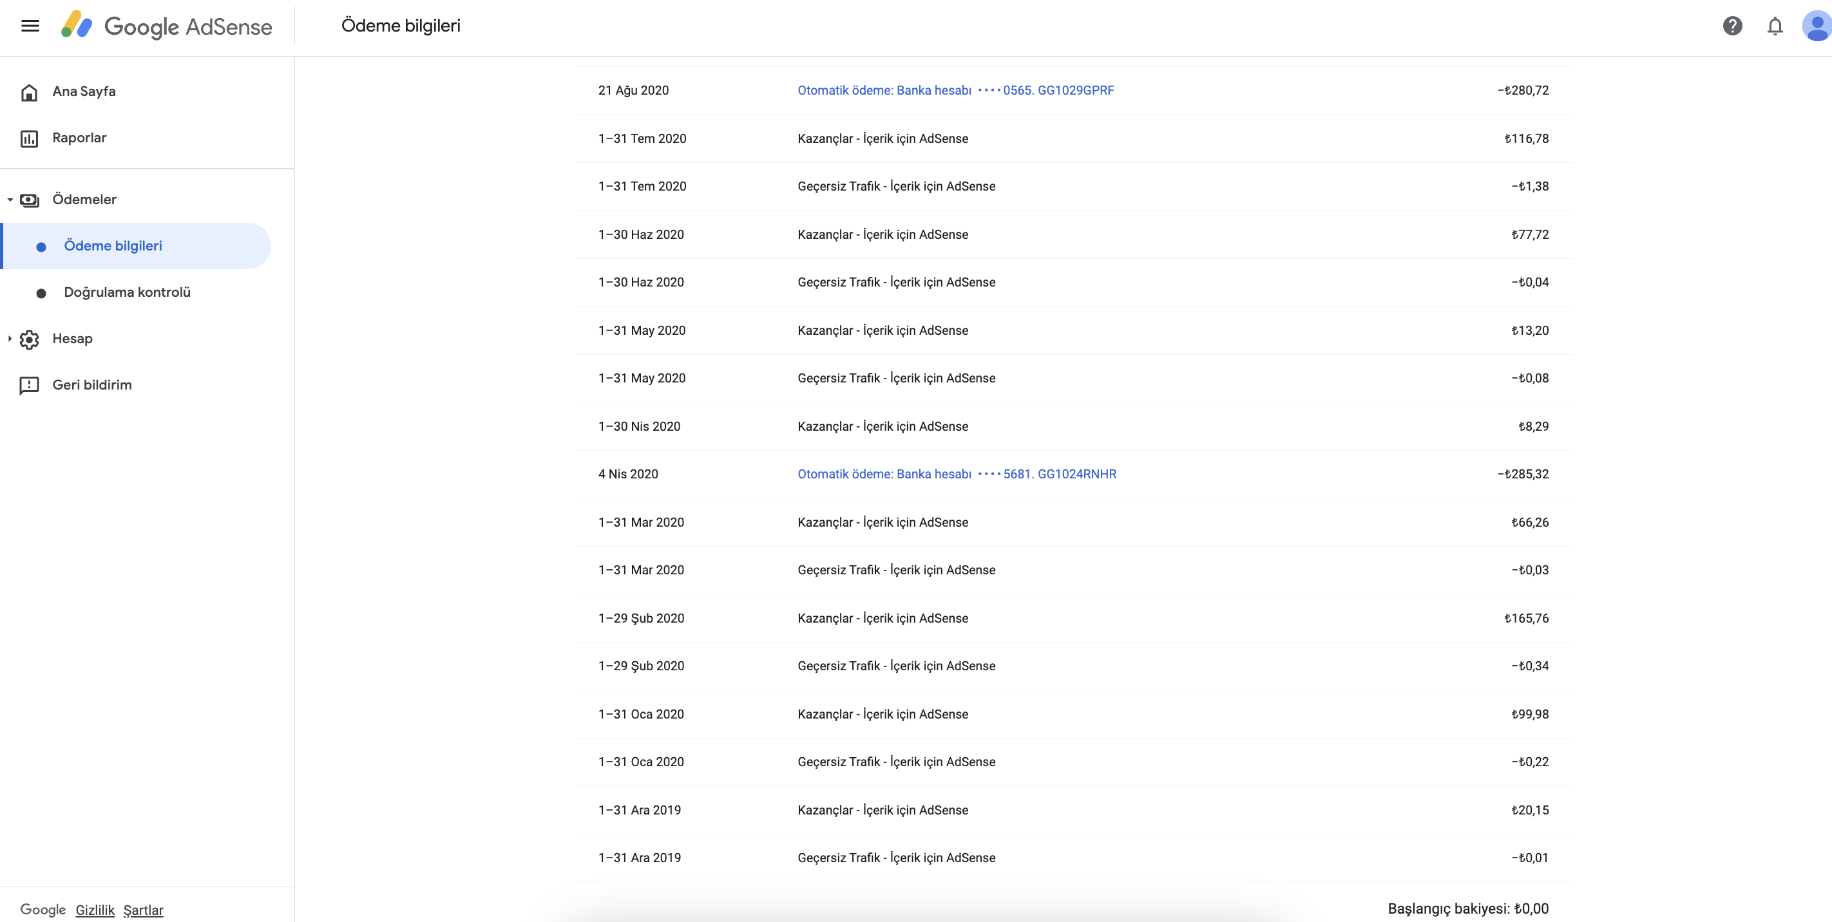Select Kazançlar row for Tem 2020
Screen dimensions: 1832x922
[1073, 138]
